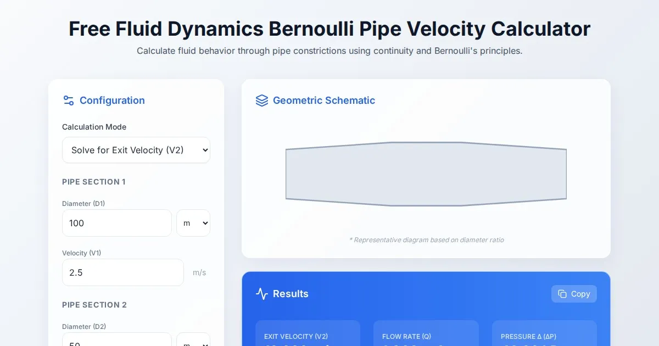Copy results using the Copy button
This screenshot has width=659, height=346.
(x=574, y=294)
